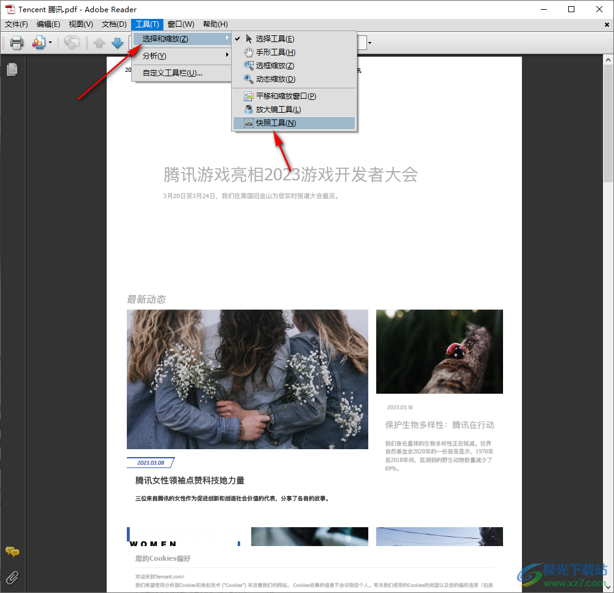614x593 pixels.
Task: Expand the 分析 submenu
Action: pos(182,56)
